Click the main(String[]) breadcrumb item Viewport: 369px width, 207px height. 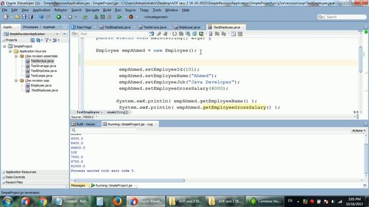(x=118, y=112)
